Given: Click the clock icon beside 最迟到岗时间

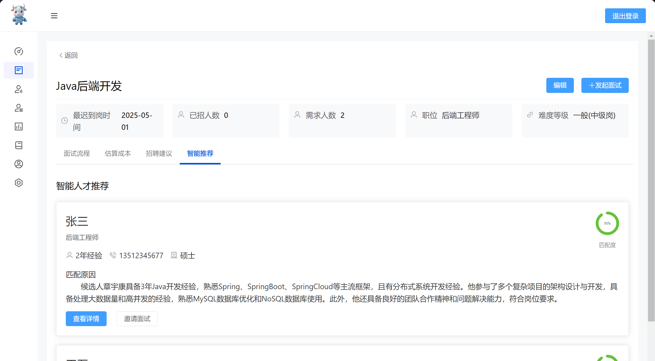Looking at the screenshot, I should pyautogui.click(x=64, y=121).
